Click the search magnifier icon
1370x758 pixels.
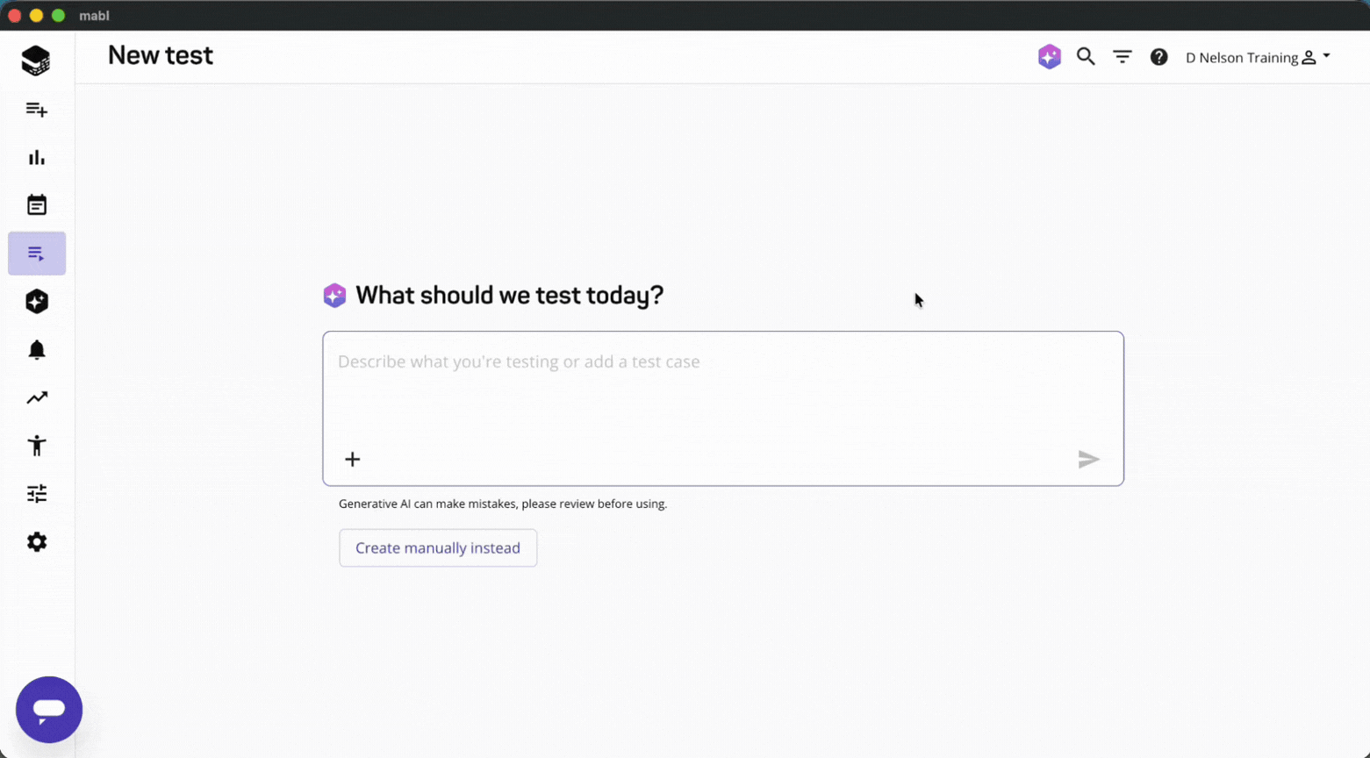pos(1086,57)
